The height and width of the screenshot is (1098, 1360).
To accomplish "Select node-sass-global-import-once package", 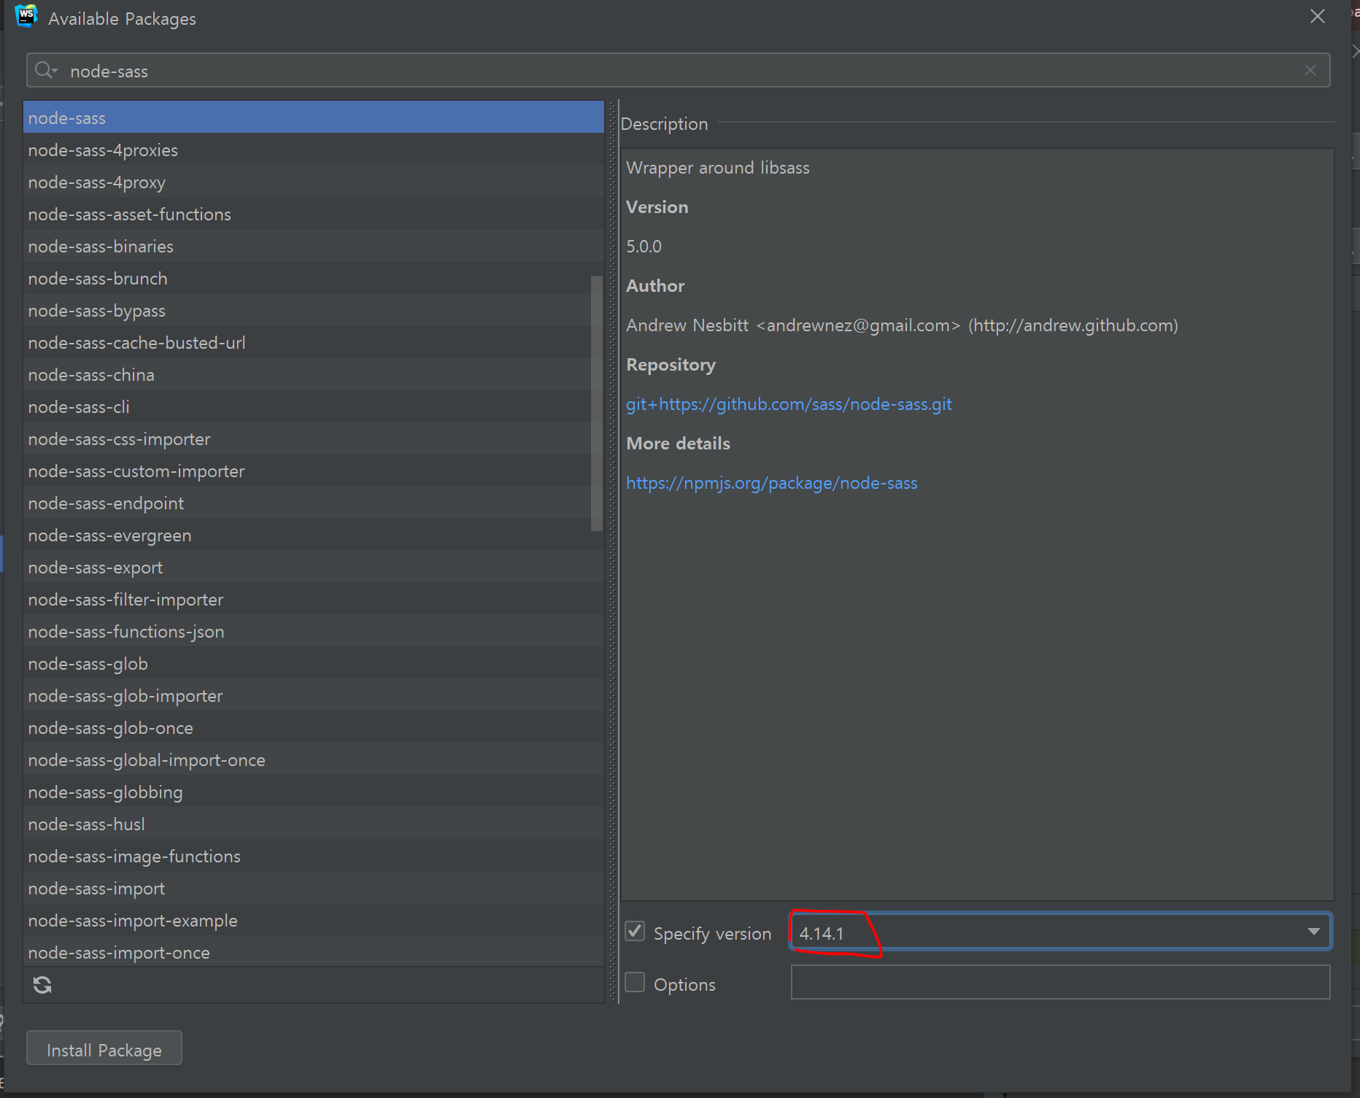I will 314,759.
